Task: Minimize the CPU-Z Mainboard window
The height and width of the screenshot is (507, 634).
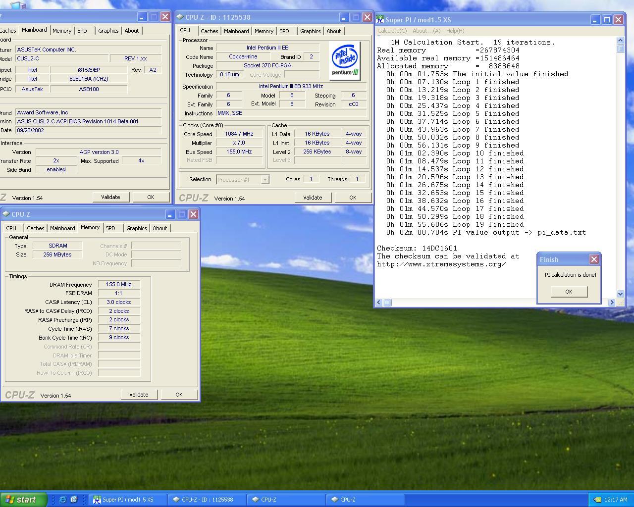Action: [x=142, y=17]
